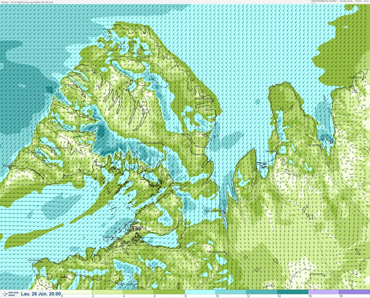Click the legend scale value 18
The height and width of the screenshot is (298, 370).
pyautogui.click(x=341, y=296)
